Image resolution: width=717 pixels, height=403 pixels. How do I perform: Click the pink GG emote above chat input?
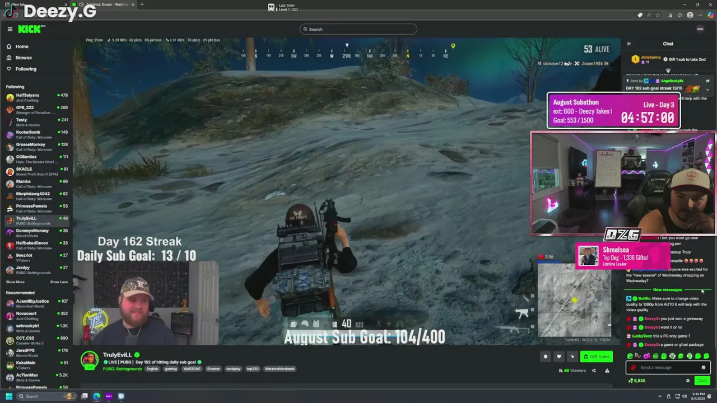(647, 356)
